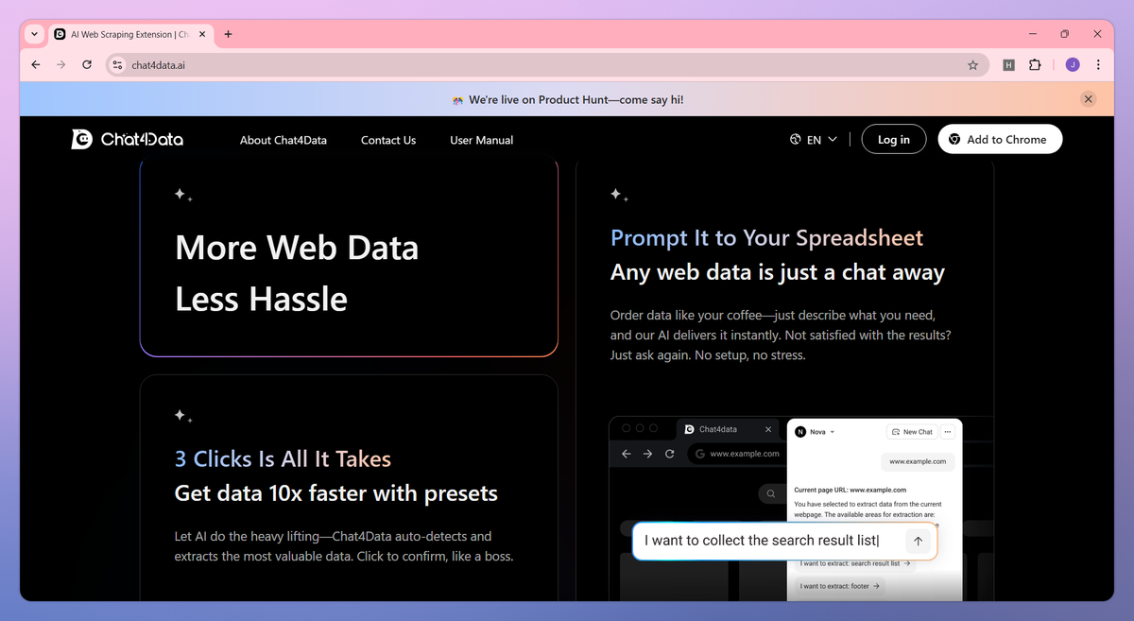
Task: Click the Prompt It to Your Spreadsheet heading
Action: pos(766,238)
